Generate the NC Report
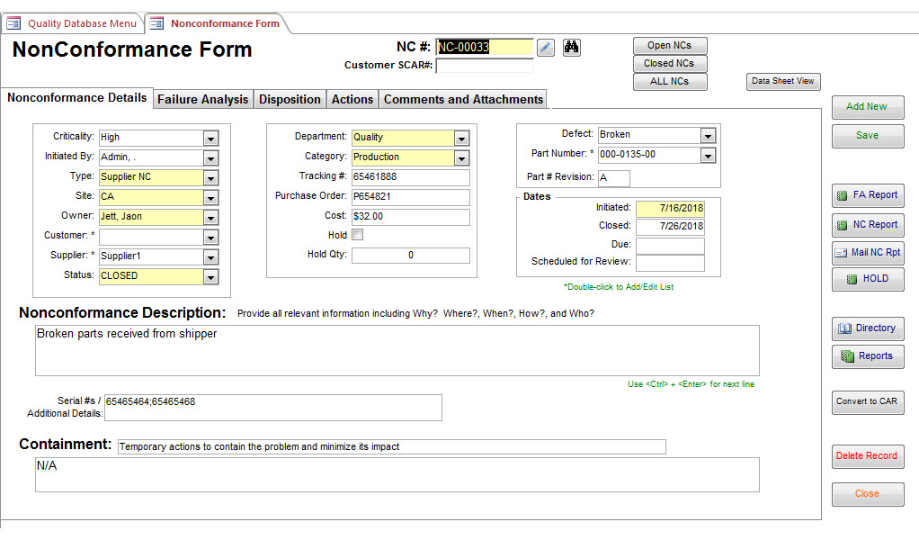 (x=868, y=224)
